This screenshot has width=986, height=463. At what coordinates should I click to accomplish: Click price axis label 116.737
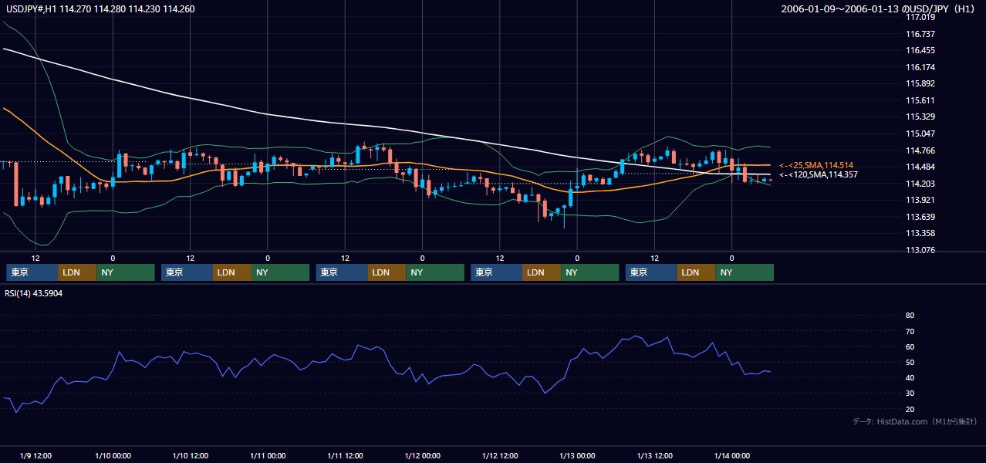coord(920,34)
